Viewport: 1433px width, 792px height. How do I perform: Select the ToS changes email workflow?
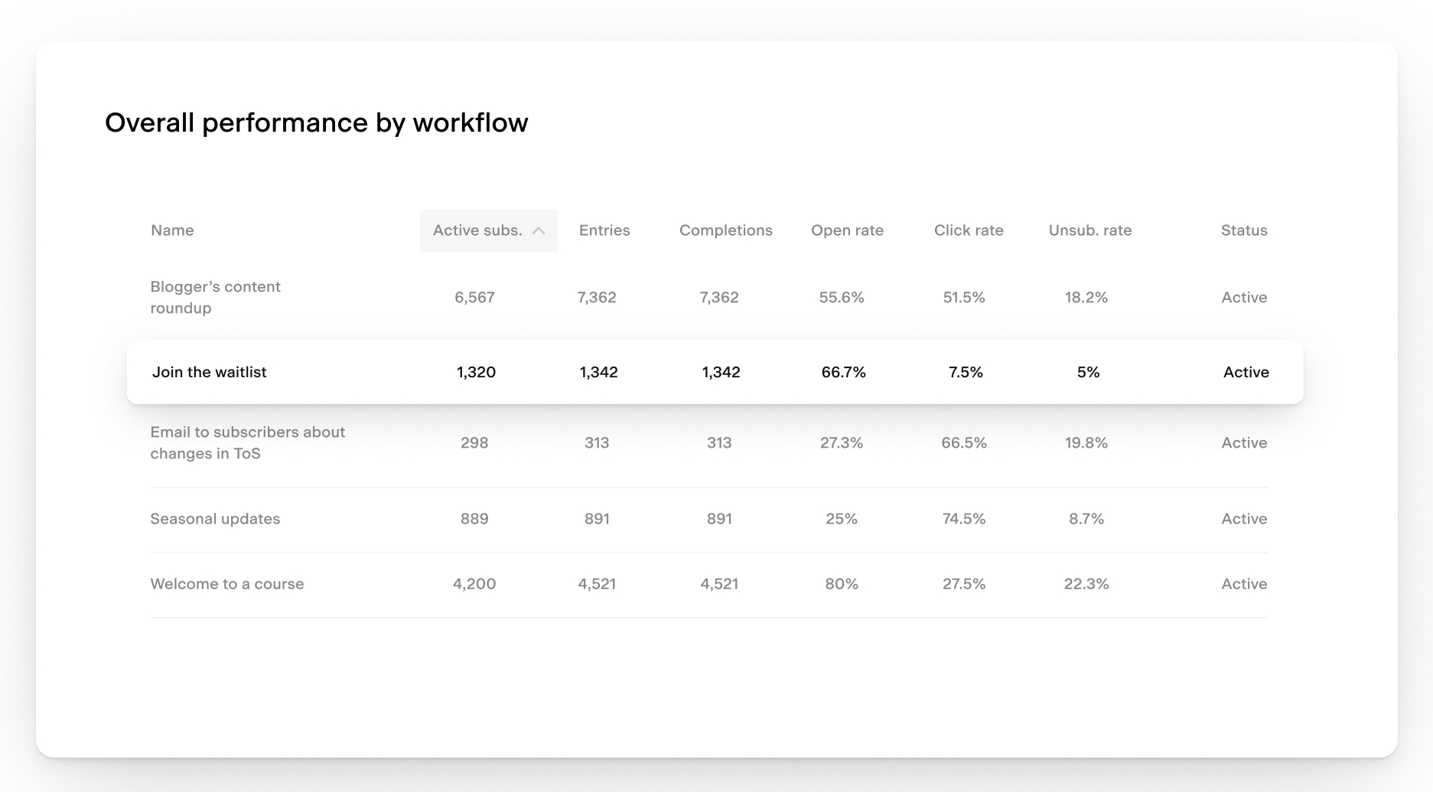click(248, 442)
